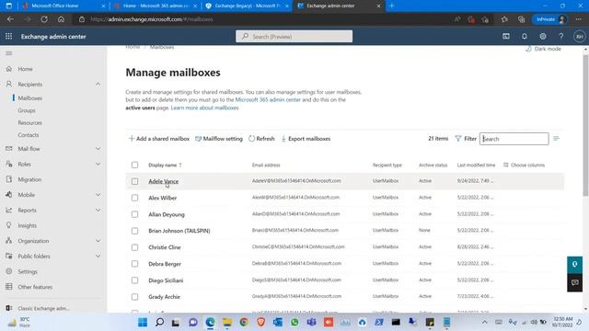The height and width of the screenshot is (331, 589).
Task: Open Classic Exchange admin center link
Action: point(43,308)
